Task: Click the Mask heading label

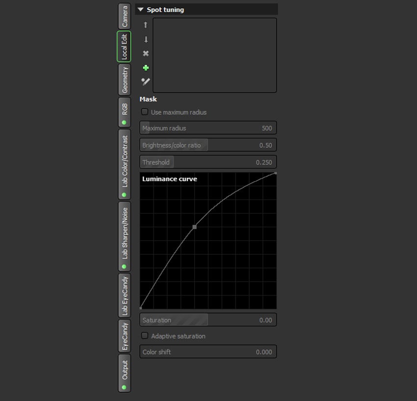Action: tap(148, 99)
